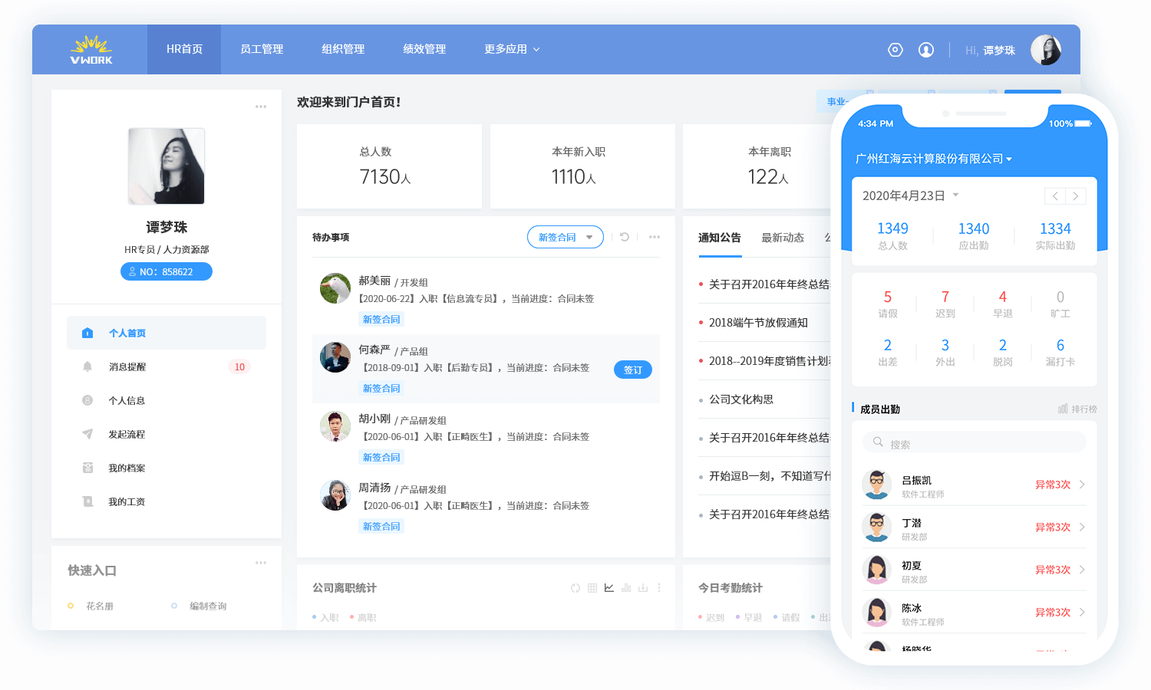
Task: Expand the 广州红海云计算股份有限公司 company selector
Action: [934, 159]
